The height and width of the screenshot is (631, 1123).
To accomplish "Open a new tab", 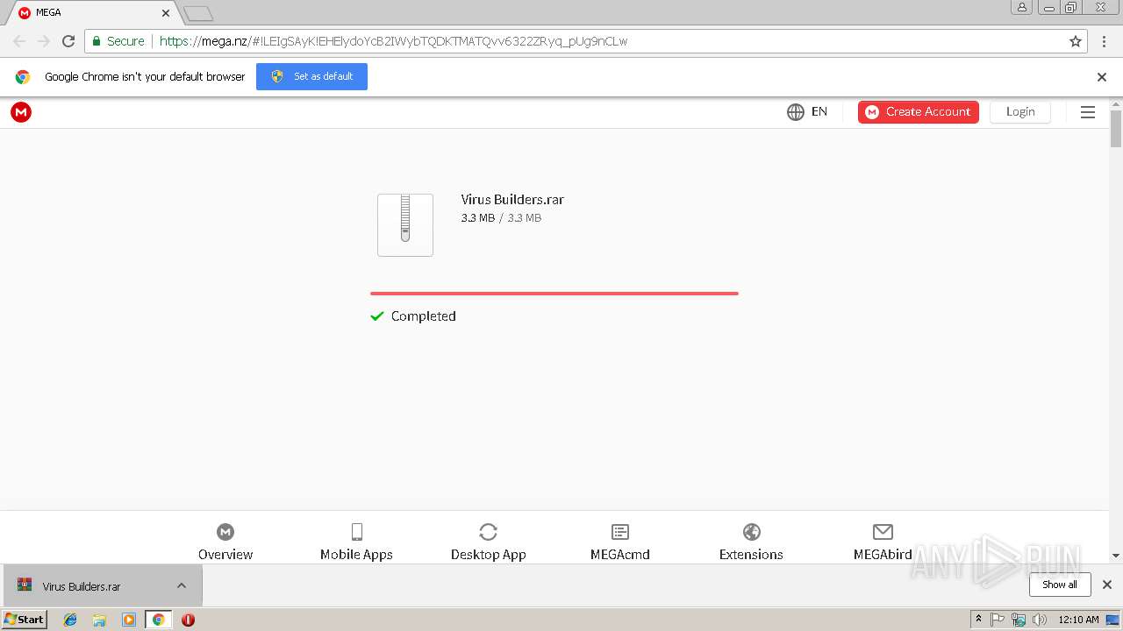I will click(x=198, y=13).
